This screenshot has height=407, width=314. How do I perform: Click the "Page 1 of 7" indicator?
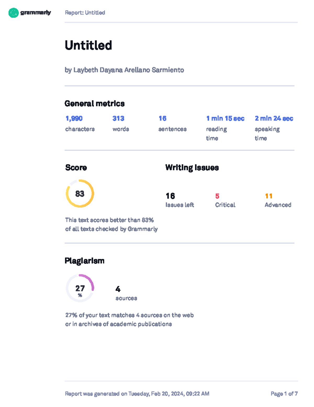point(284,394)
